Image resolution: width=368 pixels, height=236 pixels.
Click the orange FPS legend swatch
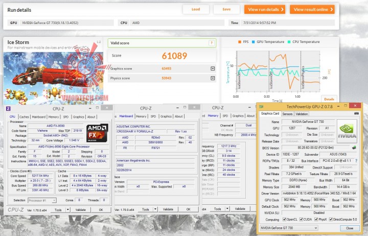point(240,42)
